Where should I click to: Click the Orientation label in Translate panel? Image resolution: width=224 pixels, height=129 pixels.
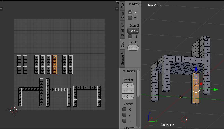[x=129, y=128]
